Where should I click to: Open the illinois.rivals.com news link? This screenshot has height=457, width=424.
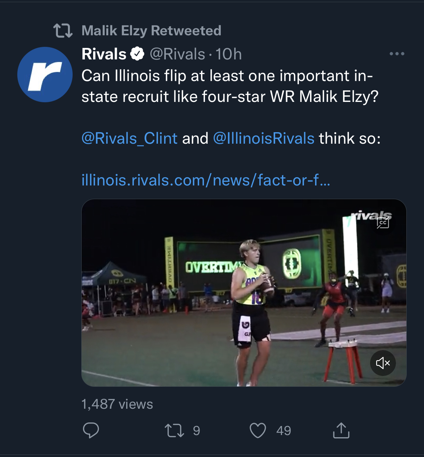click(x=206, y=180)
